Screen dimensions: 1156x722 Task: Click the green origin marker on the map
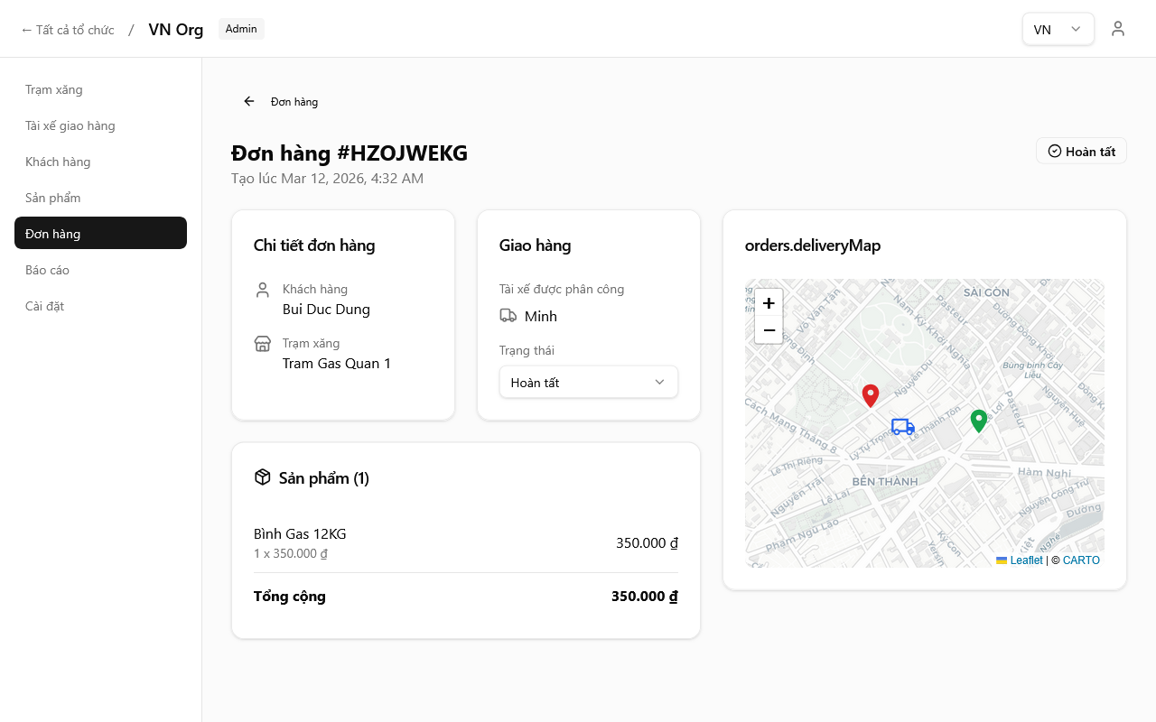978,421
